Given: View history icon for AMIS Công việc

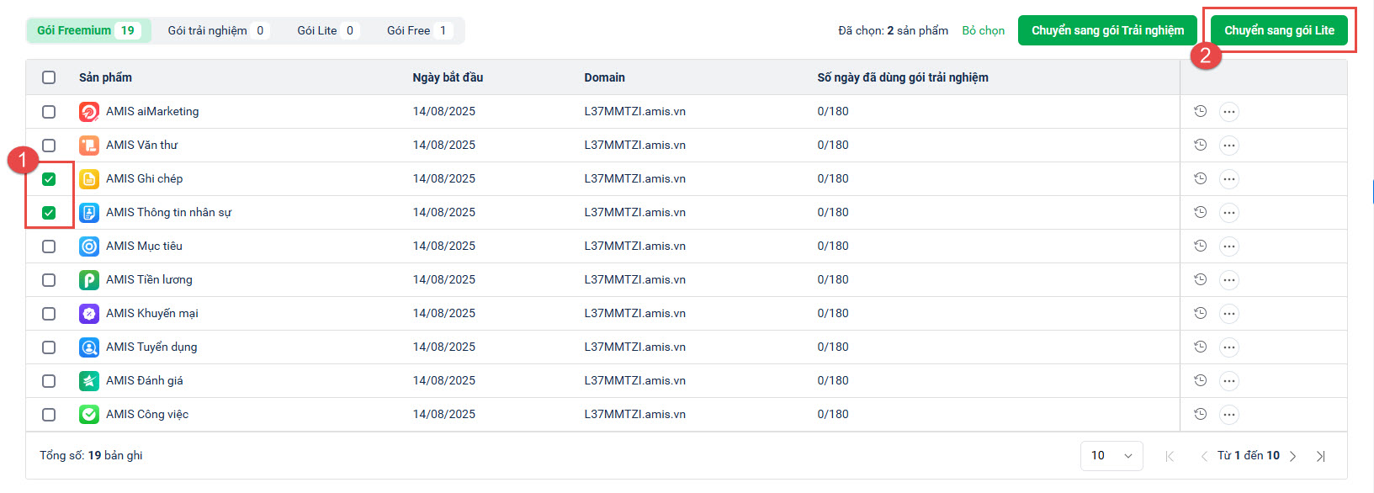Looking at the screenshot, I should (x=1201, y=414).
